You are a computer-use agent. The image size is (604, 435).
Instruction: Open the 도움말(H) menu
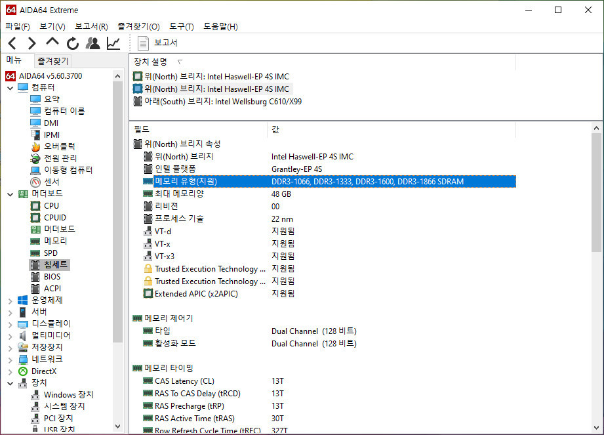[221, 27]
